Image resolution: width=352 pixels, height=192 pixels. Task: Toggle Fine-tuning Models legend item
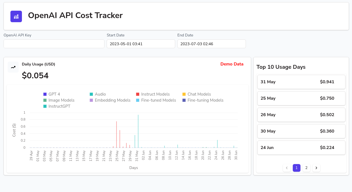203,100
